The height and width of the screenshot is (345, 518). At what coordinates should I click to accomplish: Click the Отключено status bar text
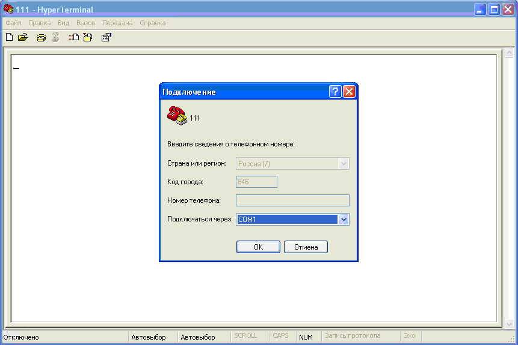[x=21, y=337]
